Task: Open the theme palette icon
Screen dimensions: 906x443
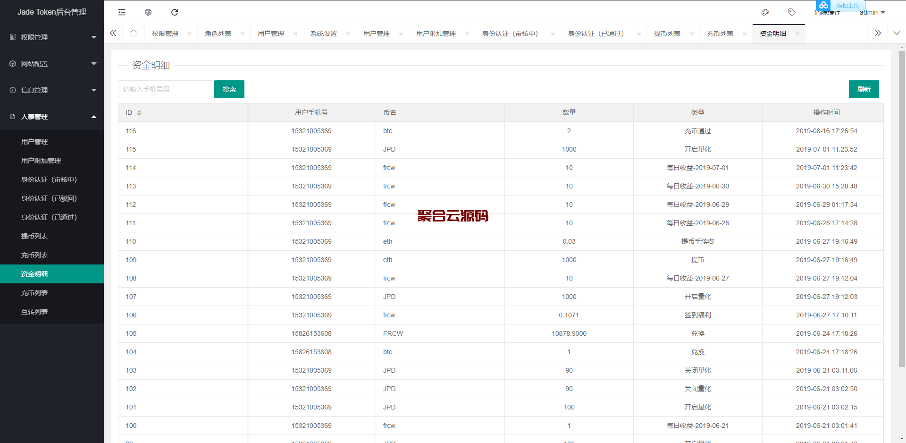Action: 765,12
